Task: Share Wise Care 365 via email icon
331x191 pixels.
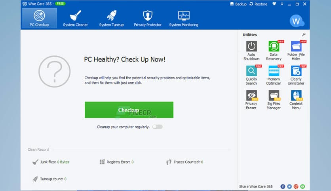Action: [x=302, y=187]
